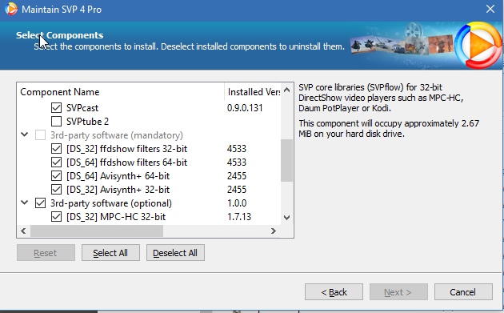The height and width of the screenshot is (313, 504).
Task: Go back with the < Back button
Action: (x=334, y=291)
